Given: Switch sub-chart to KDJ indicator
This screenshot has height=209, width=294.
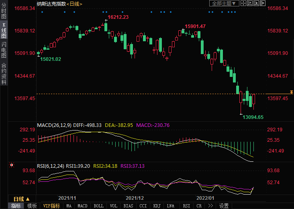Looking at the screenshot, I should pyautogui.click(x=157, y=206).
